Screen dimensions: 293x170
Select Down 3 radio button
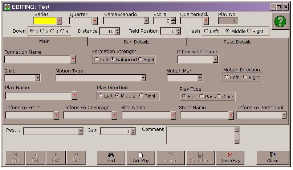point(52,31)
